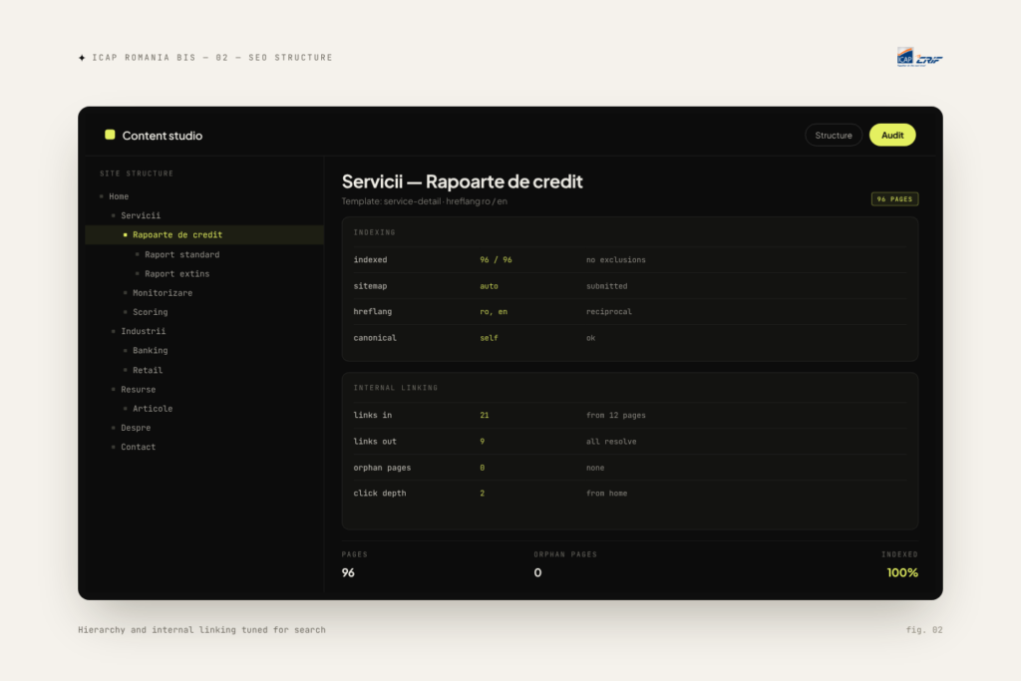Select Rapoarte de credit tree item
1021x681 pixels.
[203, 235]
